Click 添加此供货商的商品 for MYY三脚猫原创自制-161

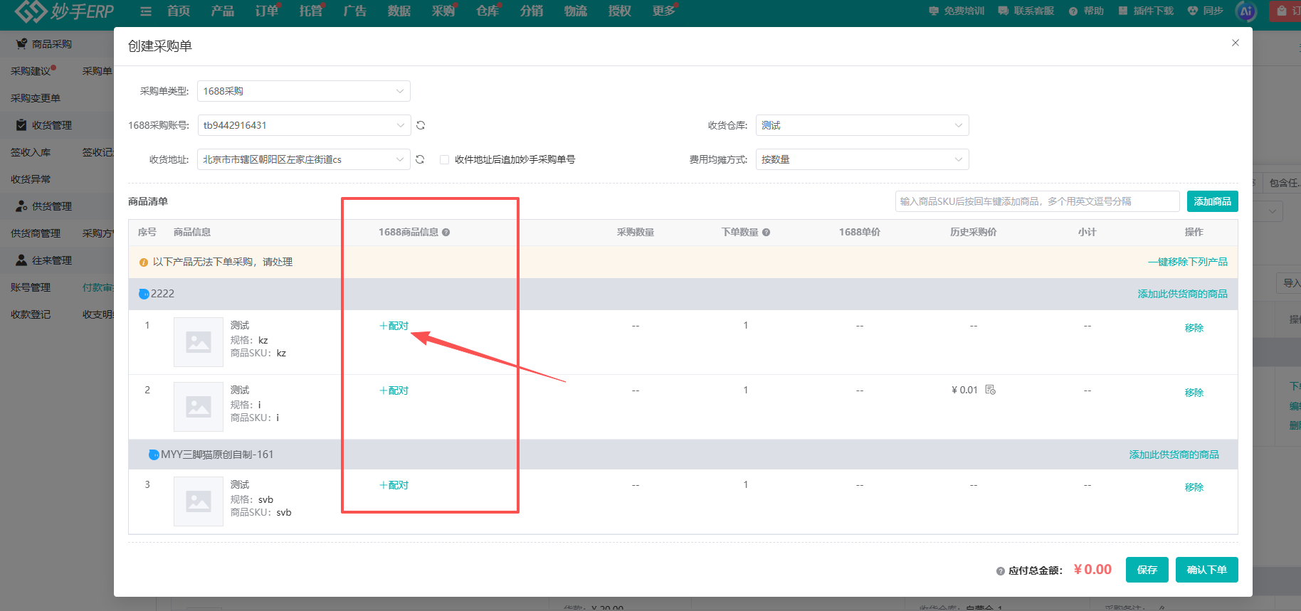pyautogui.click(x=1174, y=455)
